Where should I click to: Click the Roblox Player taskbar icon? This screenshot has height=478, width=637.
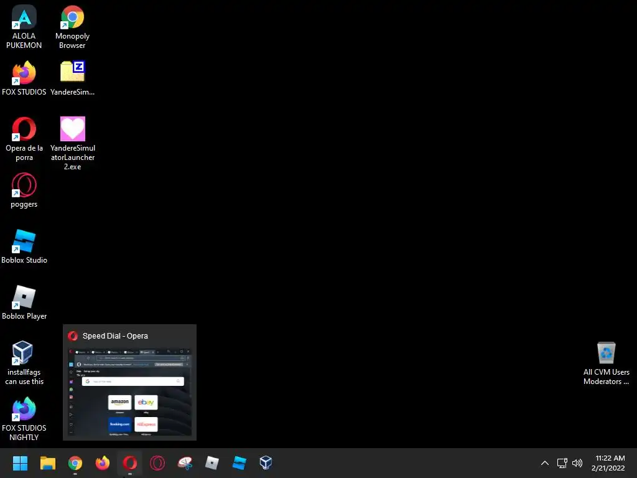pos(212,463)
